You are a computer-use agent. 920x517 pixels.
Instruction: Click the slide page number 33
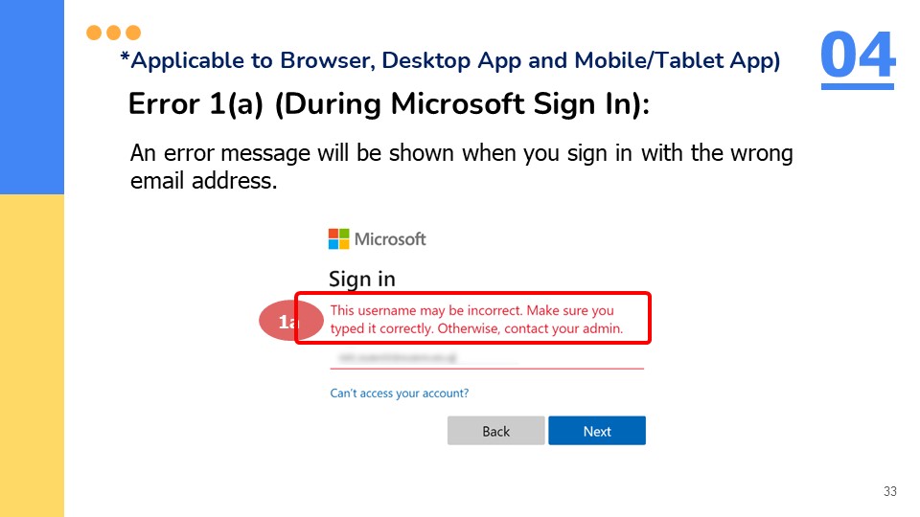(890, 491)
